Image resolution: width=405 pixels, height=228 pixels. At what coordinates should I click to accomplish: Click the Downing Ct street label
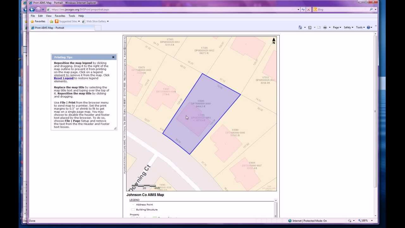[x=140, y=178]
